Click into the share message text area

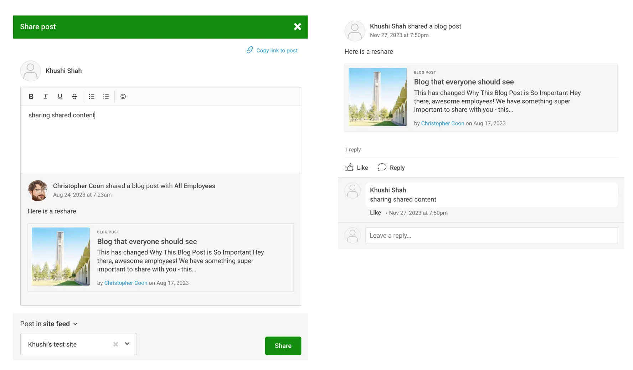point(160,139)
